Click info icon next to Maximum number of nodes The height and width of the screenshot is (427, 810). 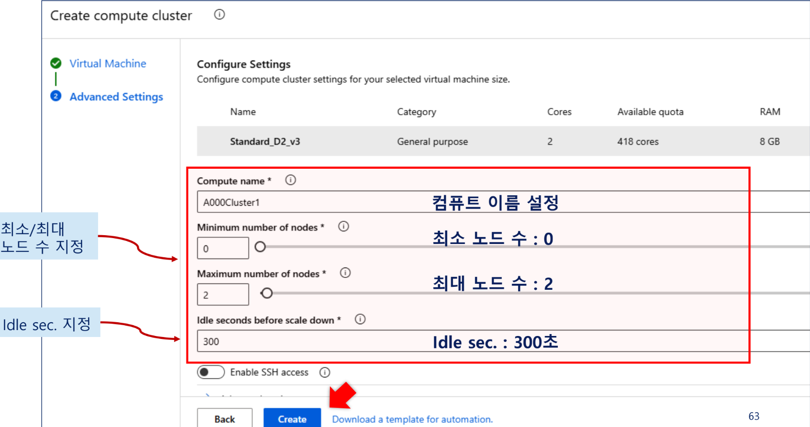[346, 273]
